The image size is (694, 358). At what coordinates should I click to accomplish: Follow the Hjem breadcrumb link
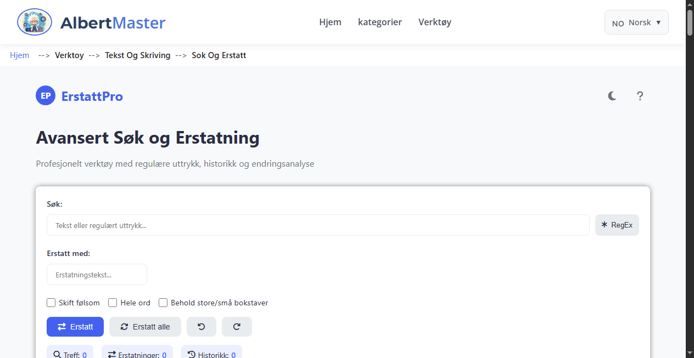coord(20,55)
